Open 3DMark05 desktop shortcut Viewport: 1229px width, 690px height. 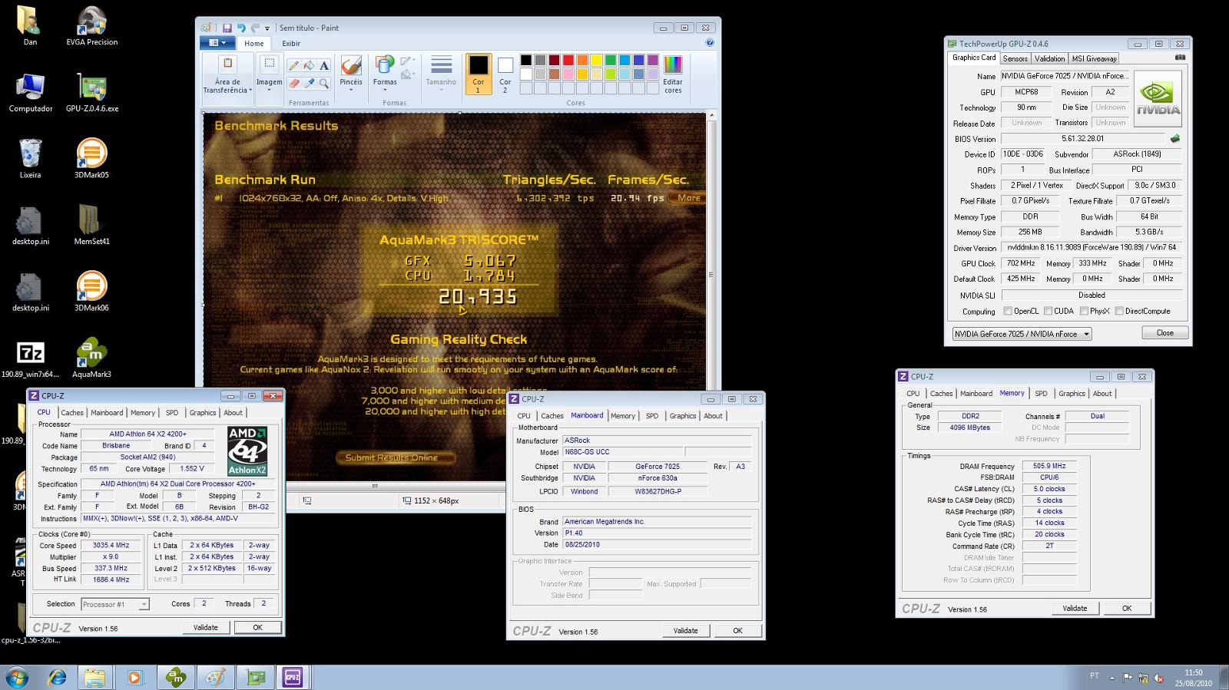coord(91,158)
